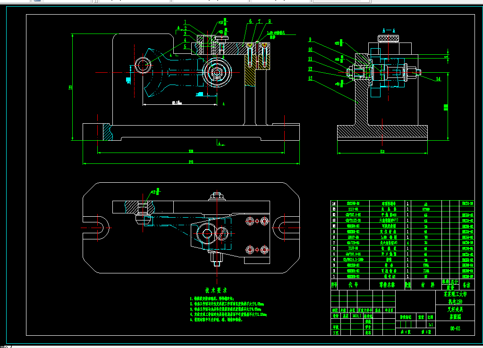Select part balloon number 1 in front view
483x348 pixels.
point(186,22)
